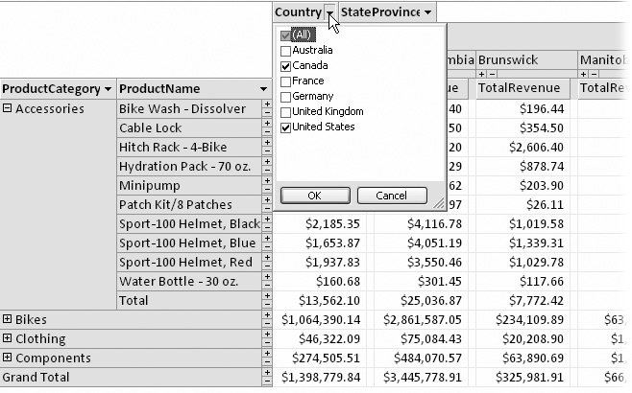Show details plus icon for Bike Wash
Viewport: 632px width, 393px height.
[267, 104]
